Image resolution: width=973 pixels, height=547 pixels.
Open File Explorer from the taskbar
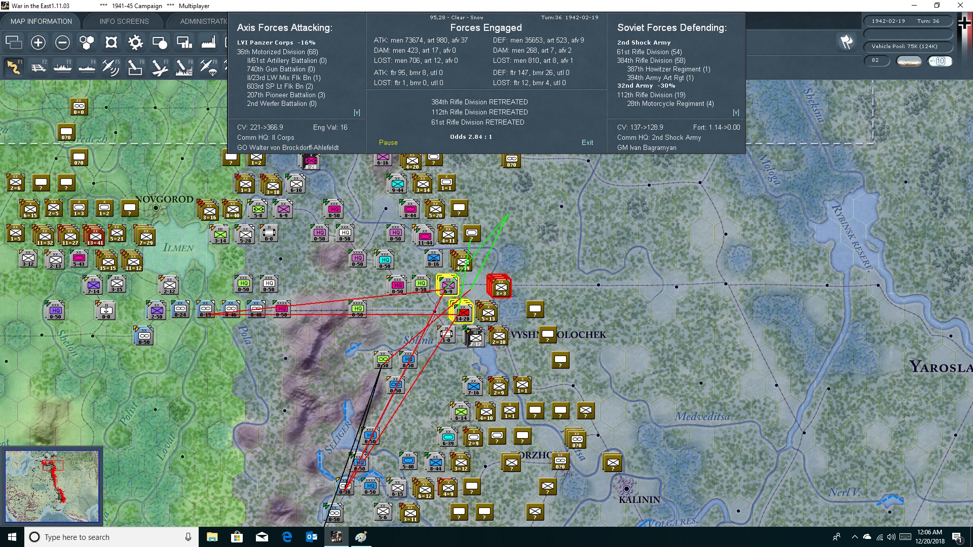coord(212,537)
